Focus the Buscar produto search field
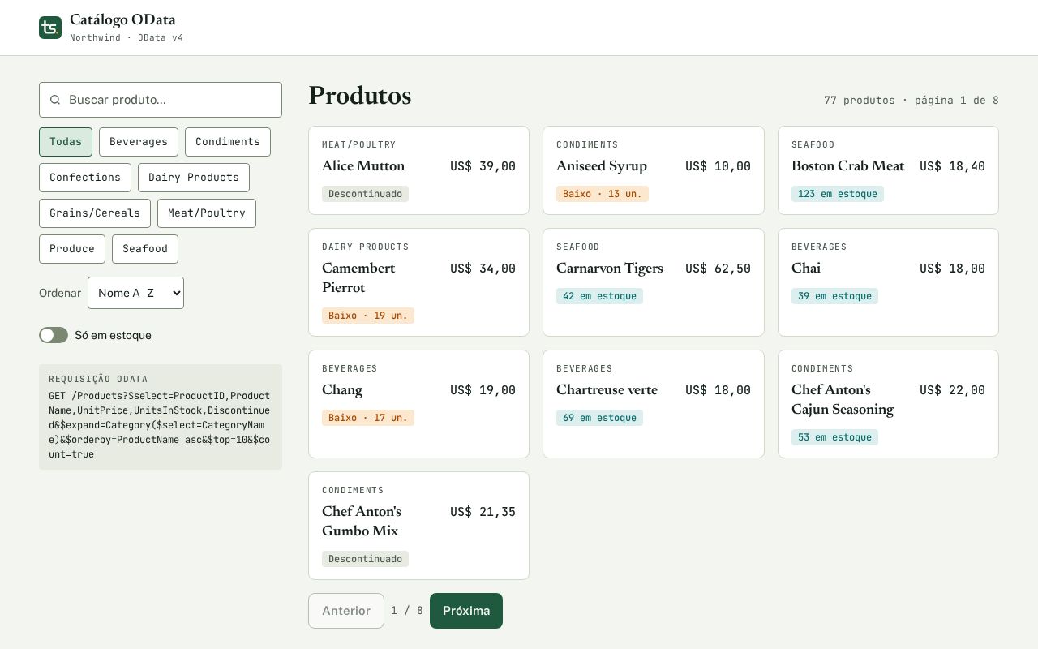The height and width of the screenshot is (649, 1038). (x=161, y=100)
